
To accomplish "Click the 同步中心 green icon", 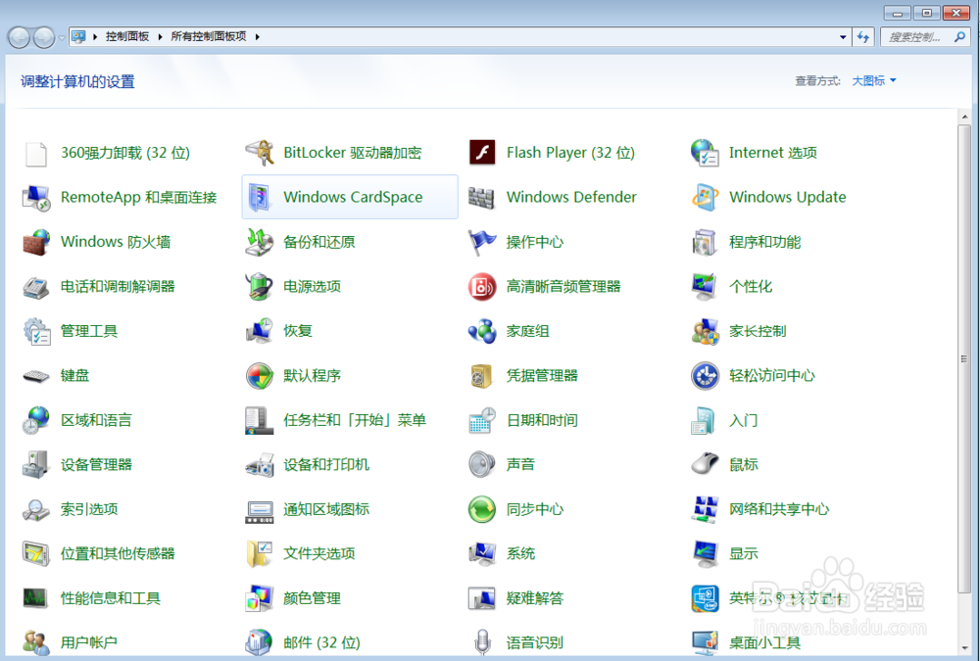I will pyautogui.click(x=482, y=509).
